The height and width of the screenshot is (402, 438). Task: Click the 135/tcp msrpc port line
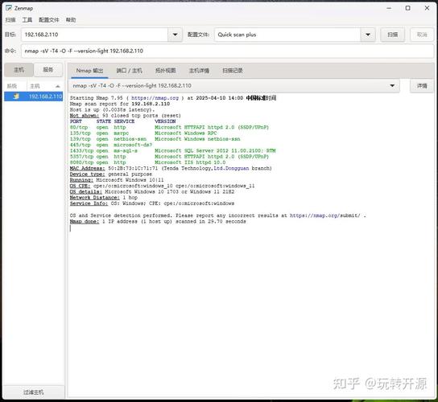pyautogui.click(x=143, y=133)
